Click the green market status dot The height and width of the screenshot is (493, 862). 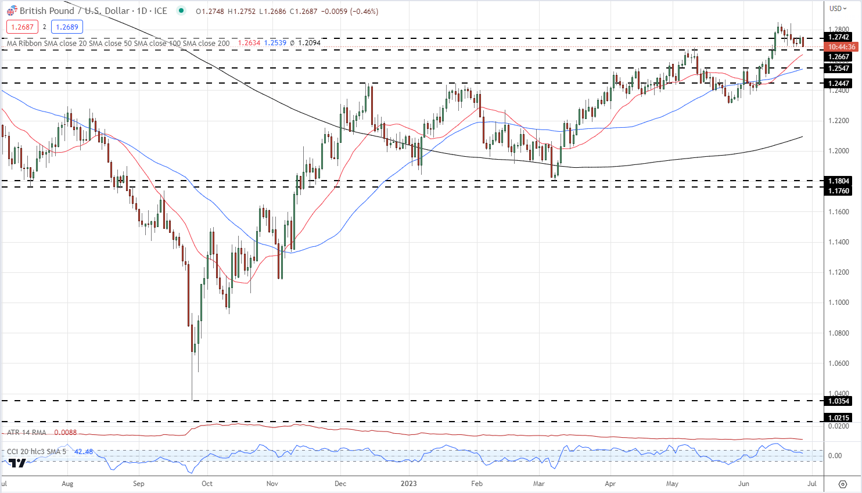(x=182, y=11)
